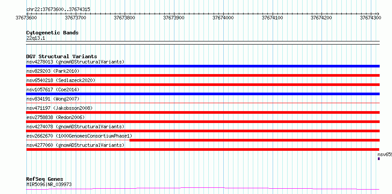Click the RefSeq Genes track heading
Viewport: 392px width, 194px height.
coord(45,179)
